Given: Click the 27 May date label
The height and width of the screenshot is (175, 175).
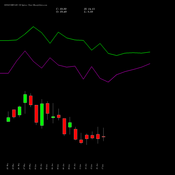Looking at the screenshot, I should click(x=24, y=166).
